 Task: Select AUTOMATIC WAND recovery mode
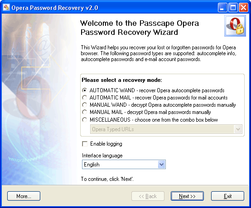pos(85,90)
